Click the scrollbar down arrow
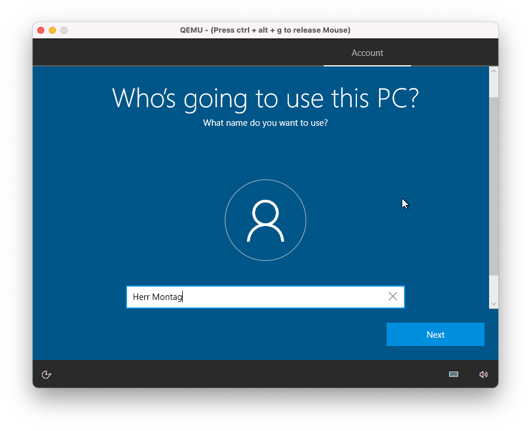531x431 pixels. pos(494,303)
